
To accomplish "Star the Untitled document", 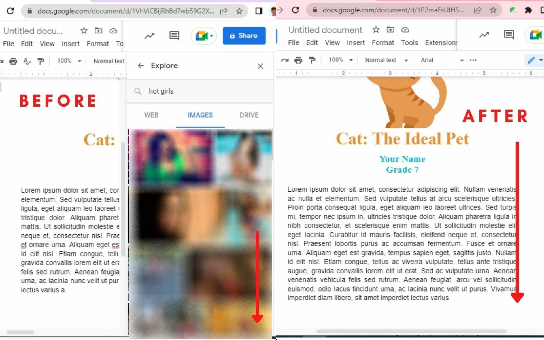I will (376, 29).
